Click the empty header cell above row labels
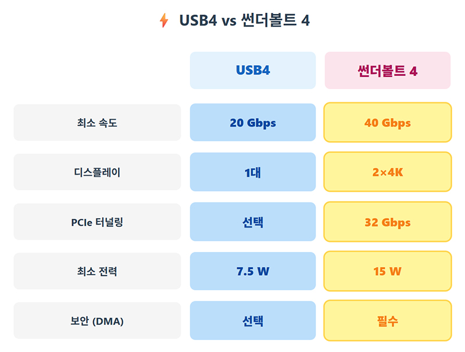465x352 pixels. pos(97,70)
